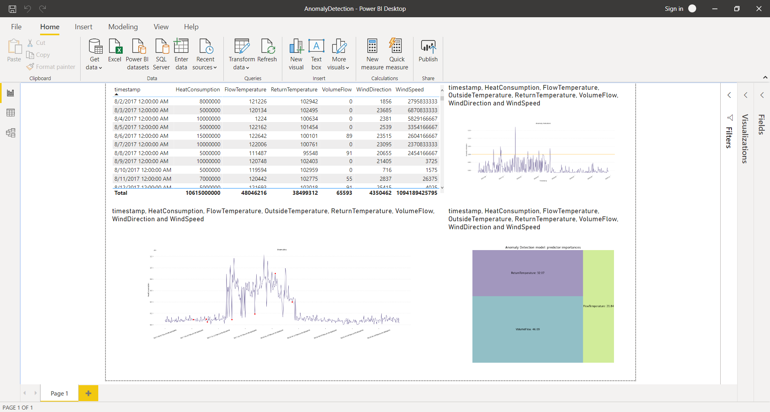770x412 pixels.
Task: Click the Copy icon in Clipboard group
Action: (x=30, y=55)
